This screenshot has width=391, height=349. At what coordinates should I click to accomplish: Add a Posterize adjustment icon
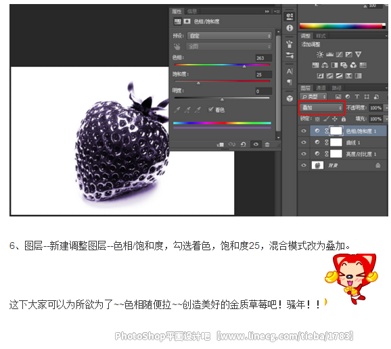pos(329,76)
